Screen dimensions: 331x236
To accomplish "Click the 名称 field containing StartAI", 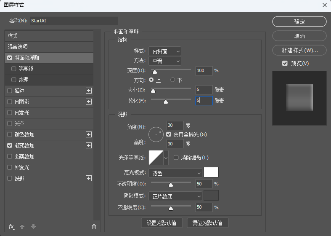I will coord(74,21).
